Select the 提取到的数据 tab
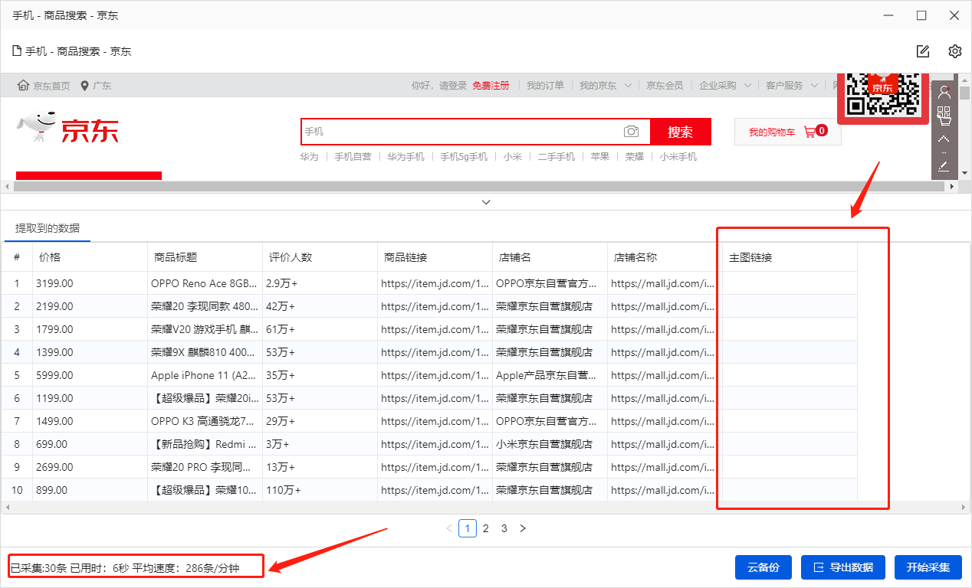The width and height of the screenshot is (972, 588). (48, 228)
